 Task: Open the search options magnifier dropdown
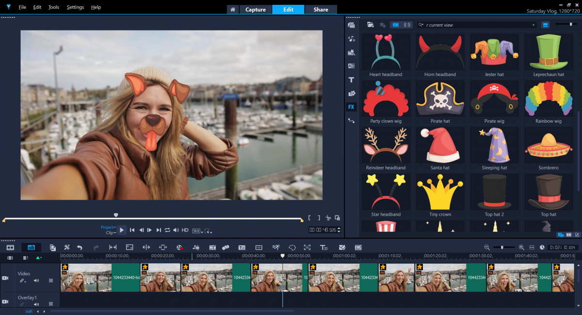point(421,25)
